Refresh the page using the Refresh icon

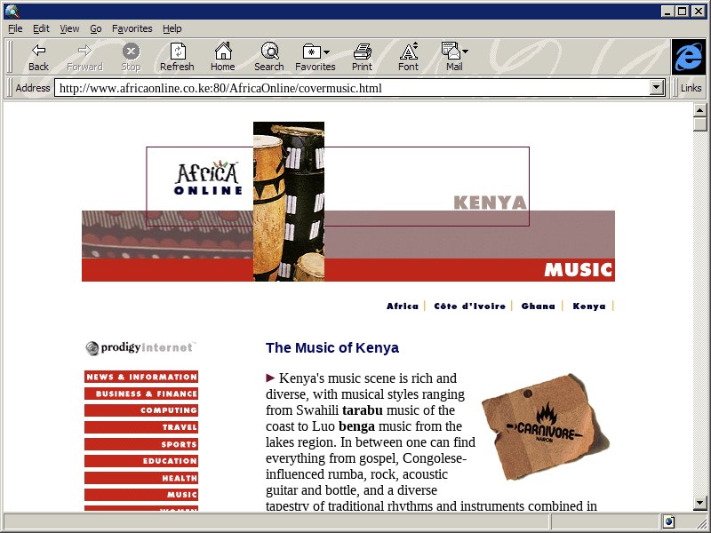[x=177, y=51]
